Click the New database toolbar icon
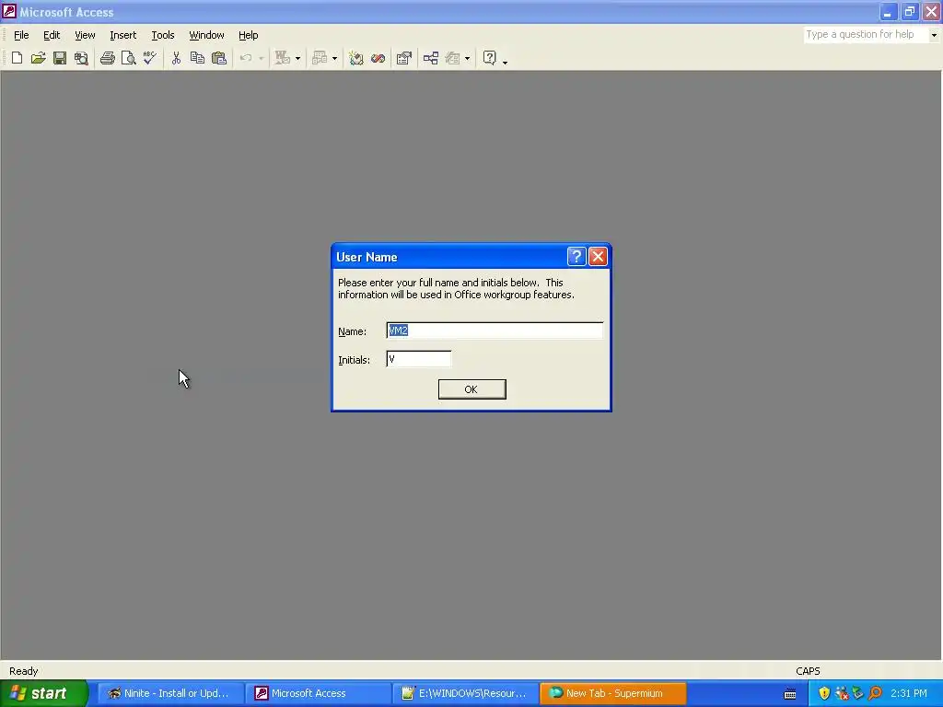This screenshot has width=943, height=707. tap(17, 58)
